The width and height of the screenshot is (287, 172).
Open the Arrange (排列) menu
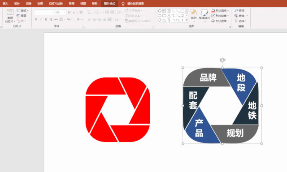coord(194,15)
